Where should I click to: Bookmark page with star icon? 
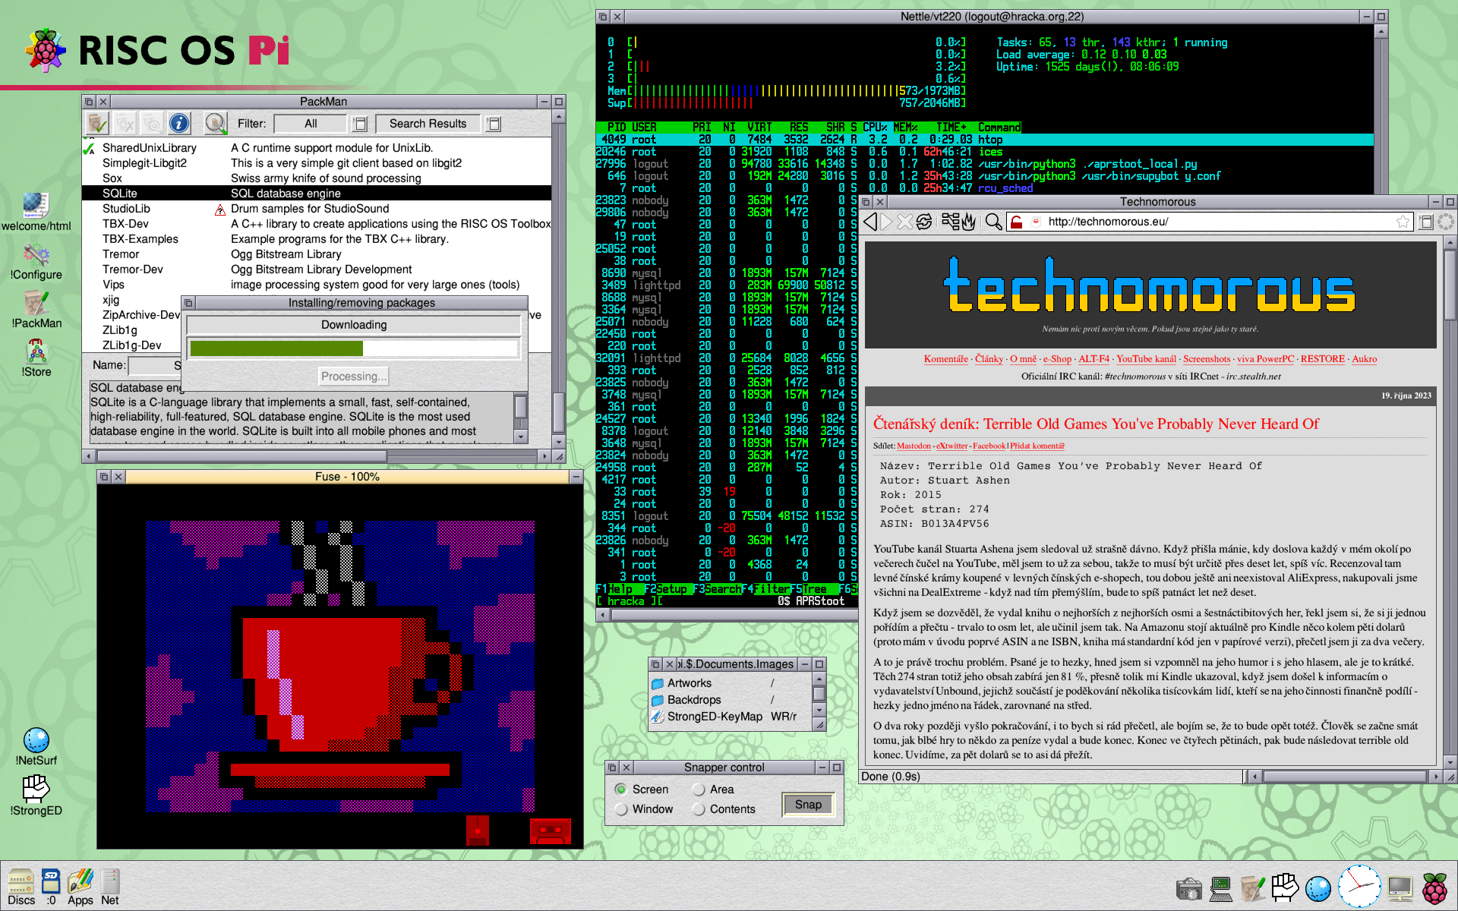[1402, 222]
